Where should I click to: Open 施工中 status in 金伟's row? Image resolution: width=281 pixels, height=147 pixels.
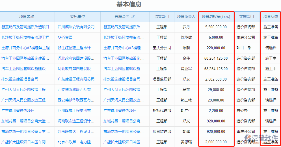tap(271, 58)
